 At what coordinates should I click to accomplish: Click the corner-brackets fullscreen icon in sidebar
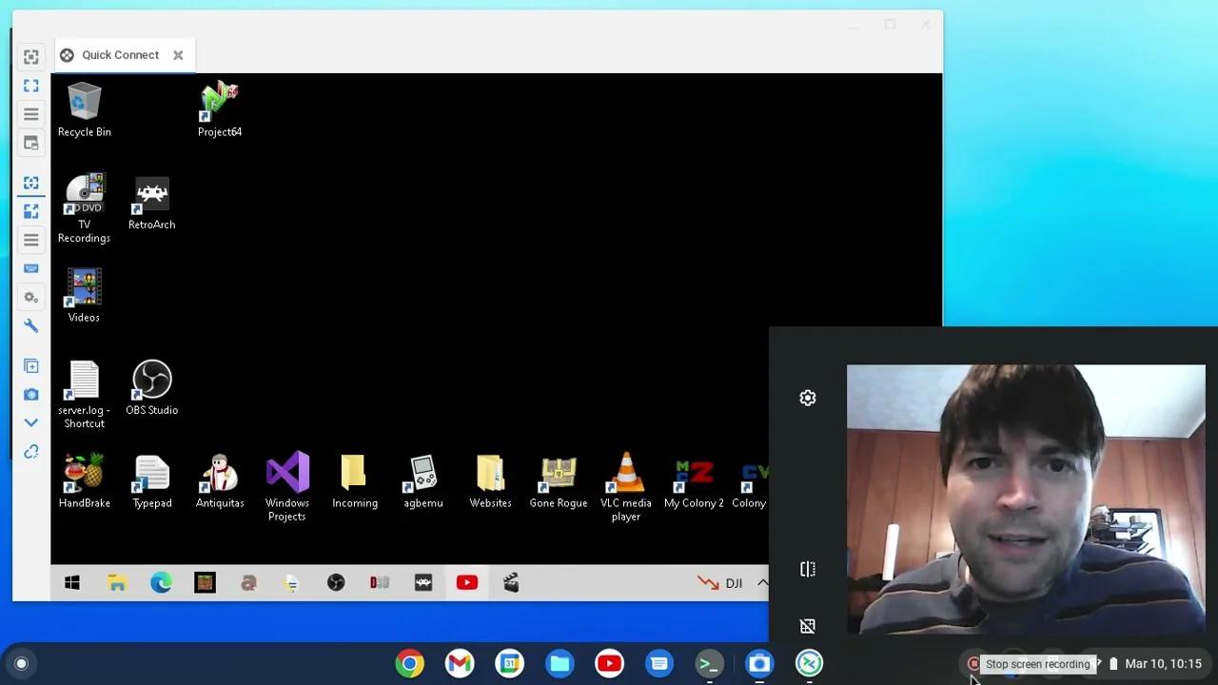pos(31,86)
